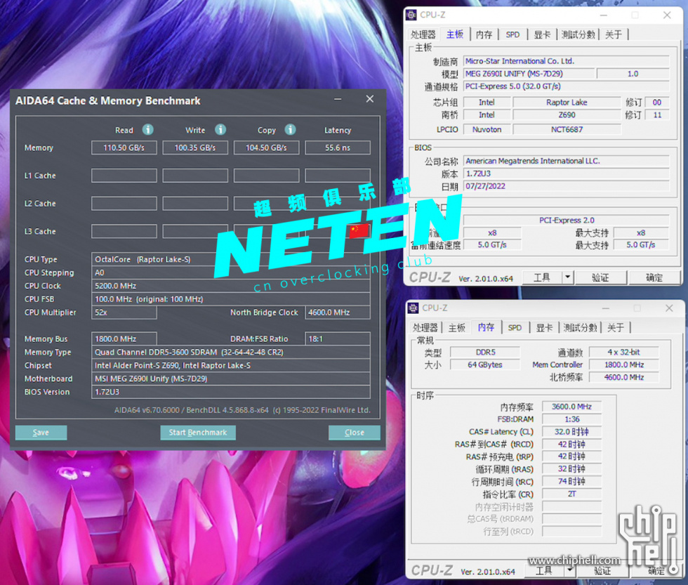Select 主板 tab in top CPU-Z
Viewport: 688px width, 585px height.
455,34
